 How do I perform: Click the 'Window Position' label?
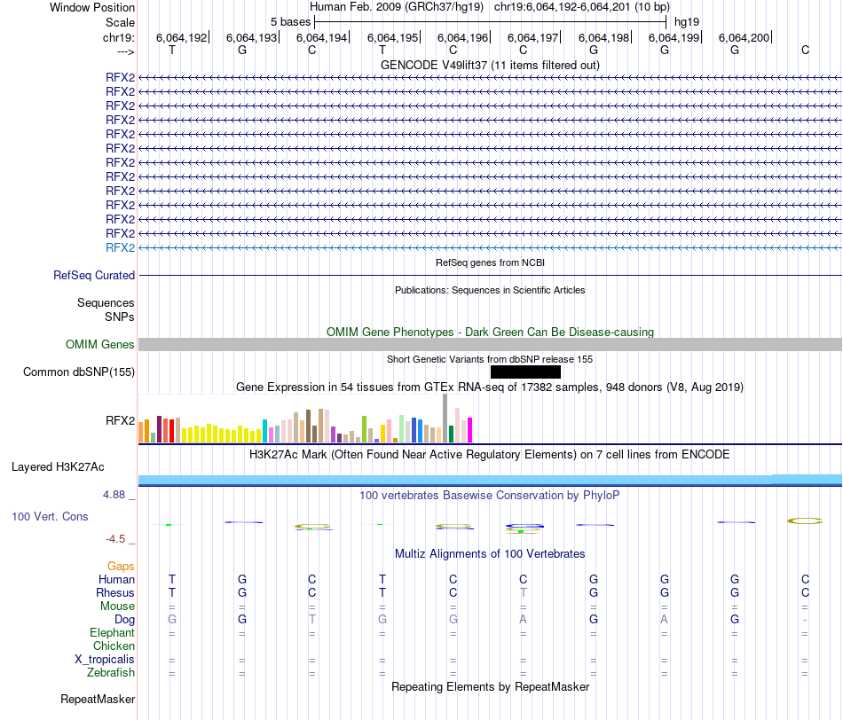[92, 7]
